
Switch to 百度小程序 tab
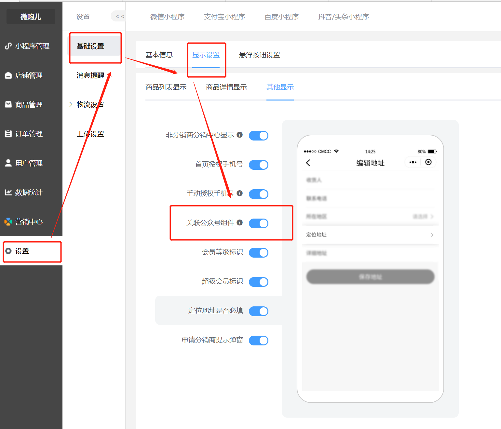[282, 17]
